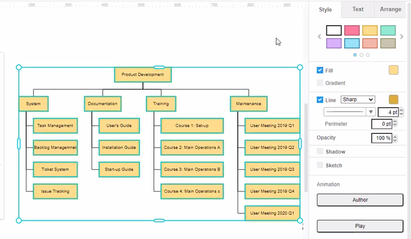Toggle the Sketch checkbox
The height and width of the screenshot is (239, 411).
(x=320, y=165)
